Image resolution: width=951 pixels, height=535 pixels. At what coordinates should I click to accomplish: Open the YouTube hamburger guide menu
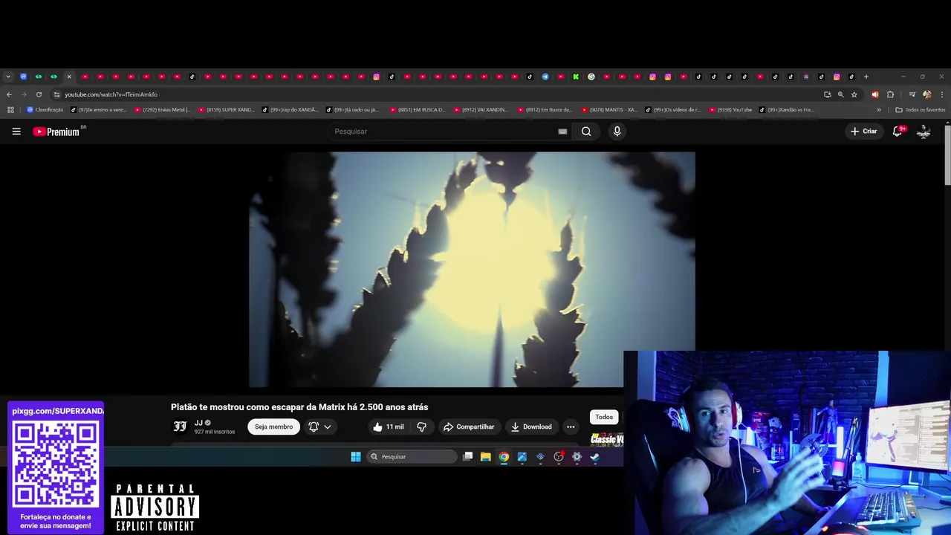coord(16,132)
